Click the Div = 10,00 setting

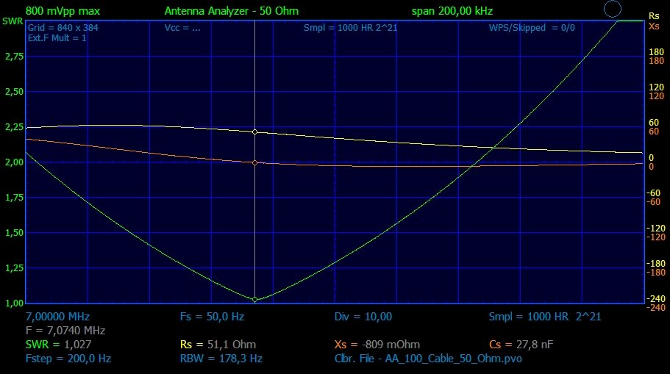pos(363,317)
